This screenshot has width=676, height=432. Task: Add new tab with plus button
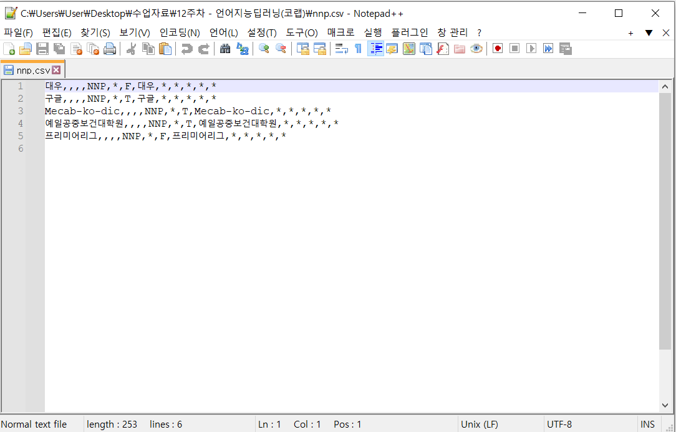click(x=630, y=33)
